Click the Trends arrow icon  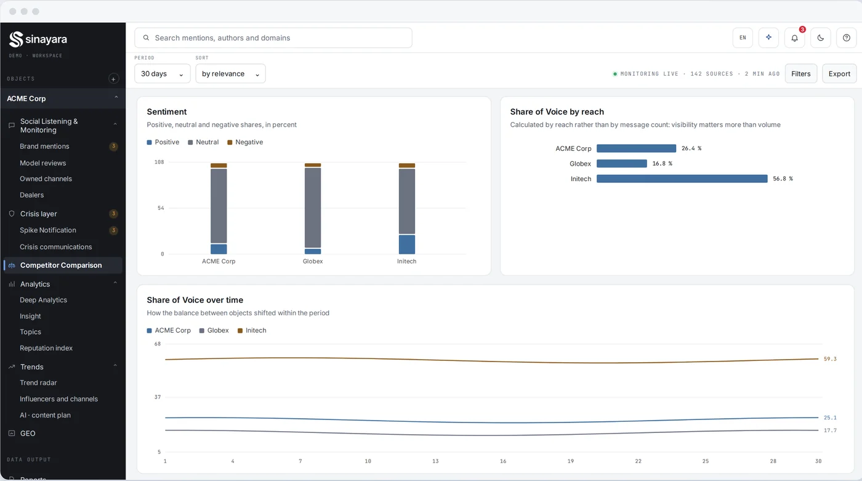(11, 366)
